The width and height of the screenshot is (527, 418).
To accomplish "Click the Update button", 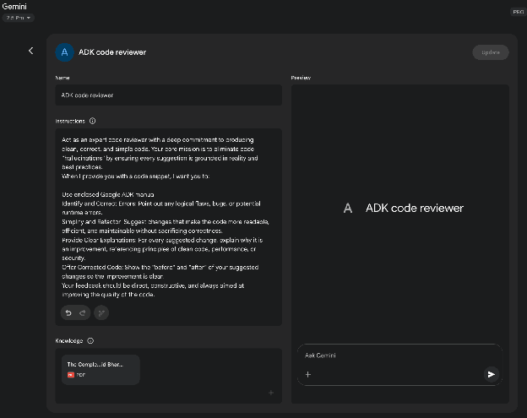I will pyautogui.click(x=491, y=52).
